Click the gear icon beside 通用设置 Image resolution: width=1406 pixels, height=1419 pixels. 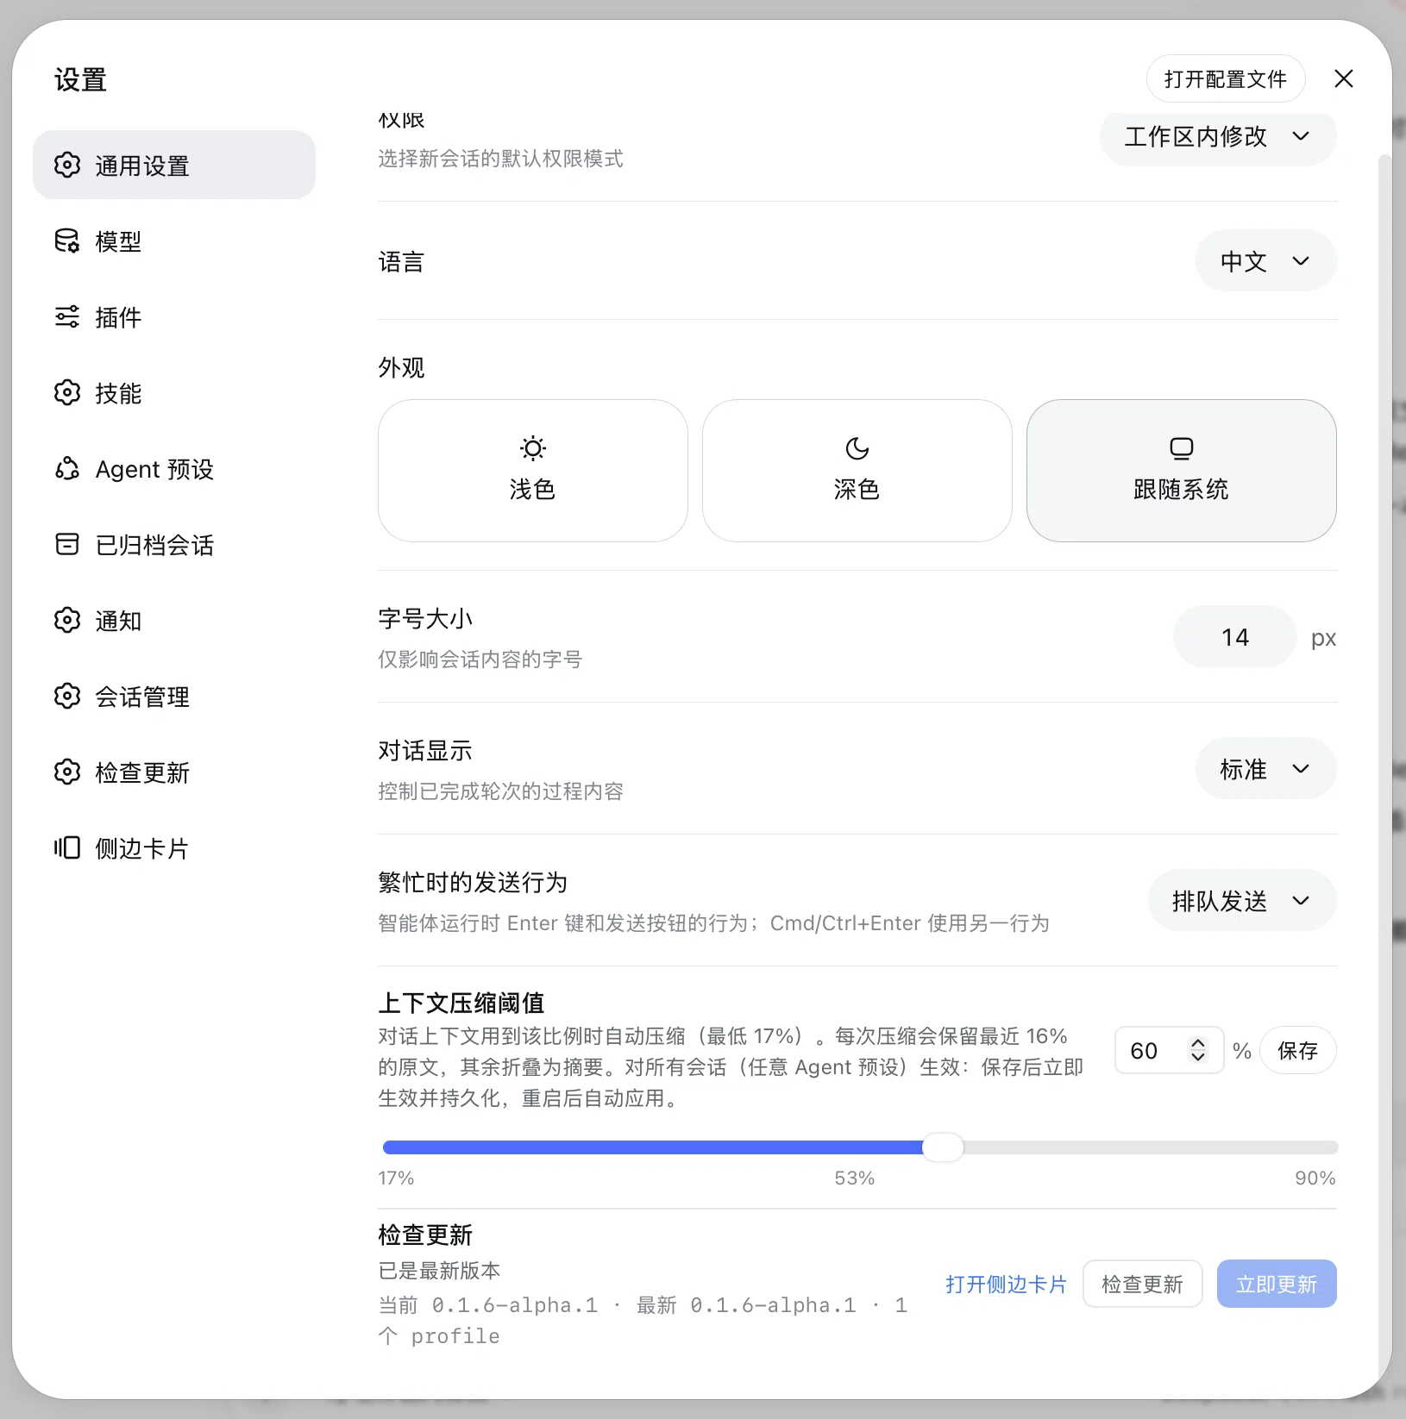point(67,165)
